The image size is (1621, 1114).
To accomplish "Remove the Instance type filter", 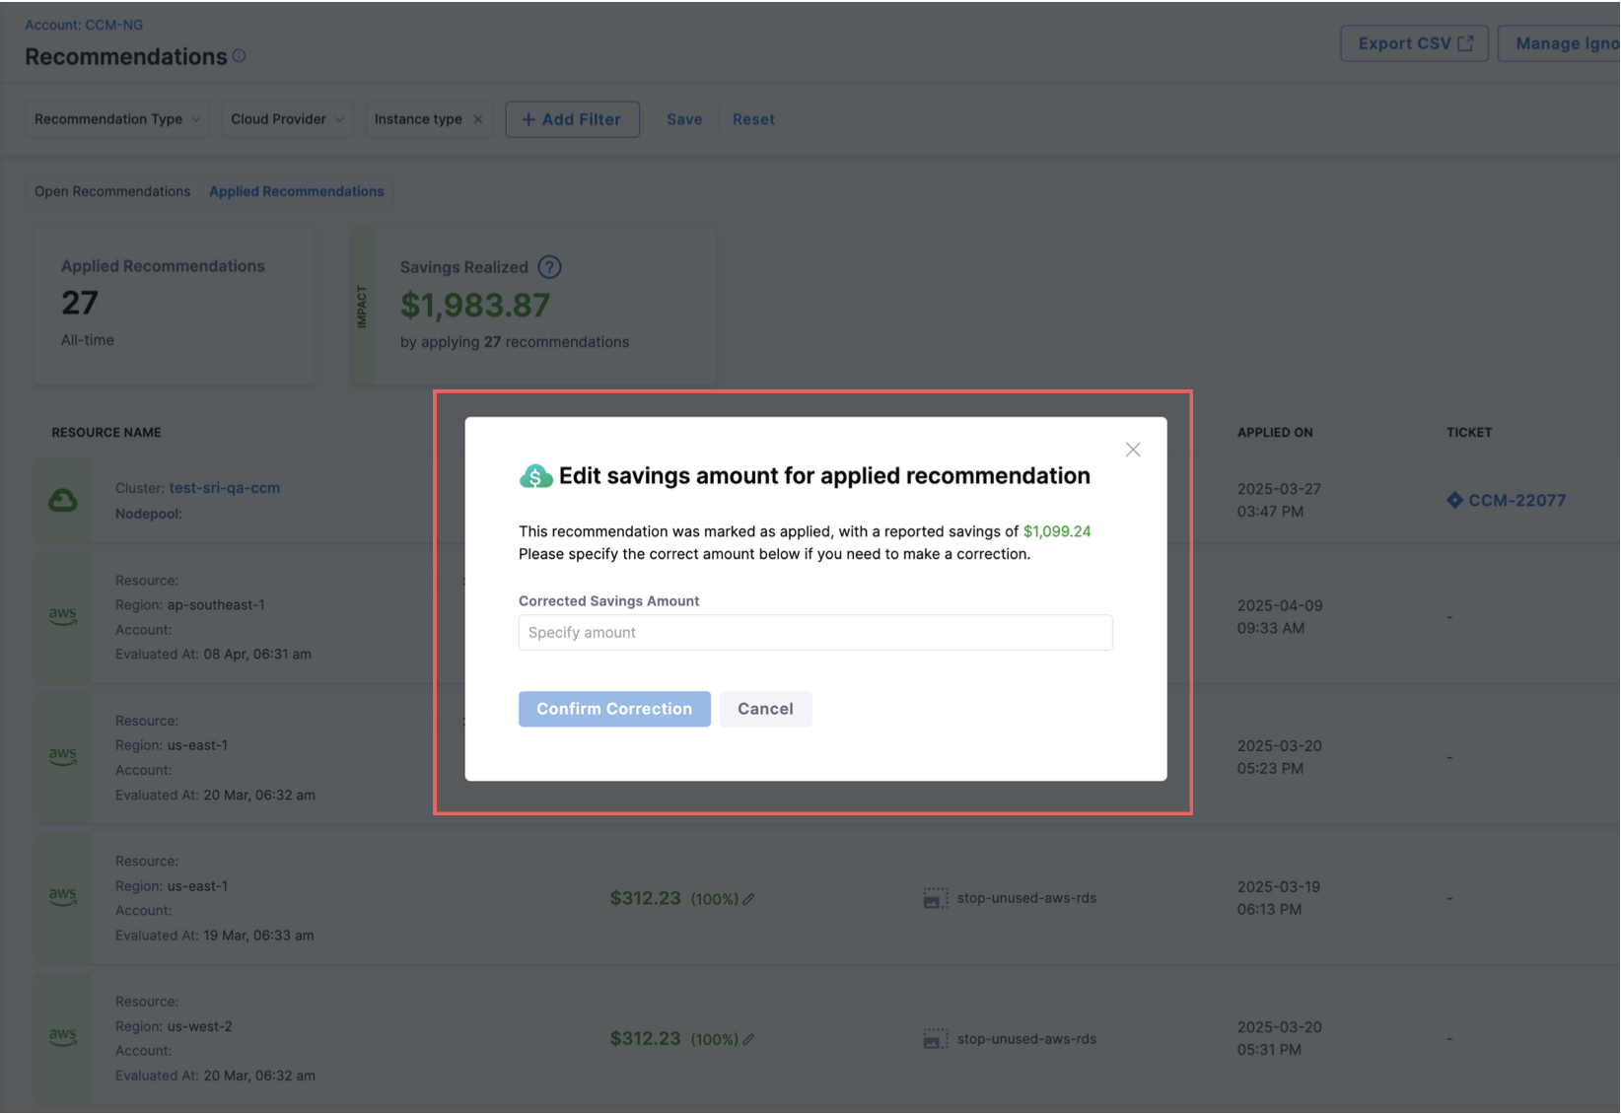I will [478, 119].
